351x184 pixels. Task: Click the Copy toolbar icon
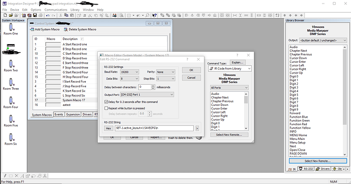pos(66,15)
